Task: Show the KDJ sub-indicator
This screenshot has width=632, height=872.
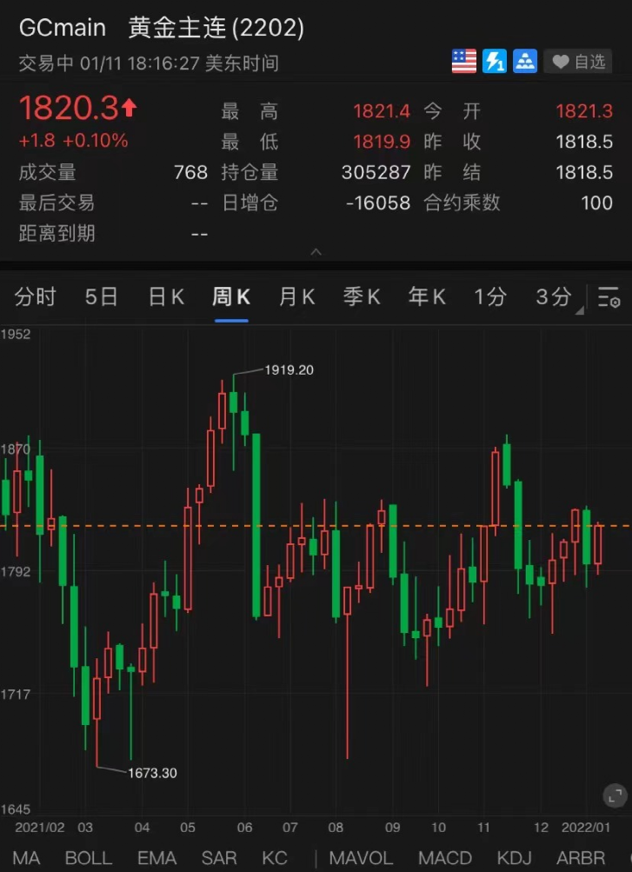Action: pos(514,857)
